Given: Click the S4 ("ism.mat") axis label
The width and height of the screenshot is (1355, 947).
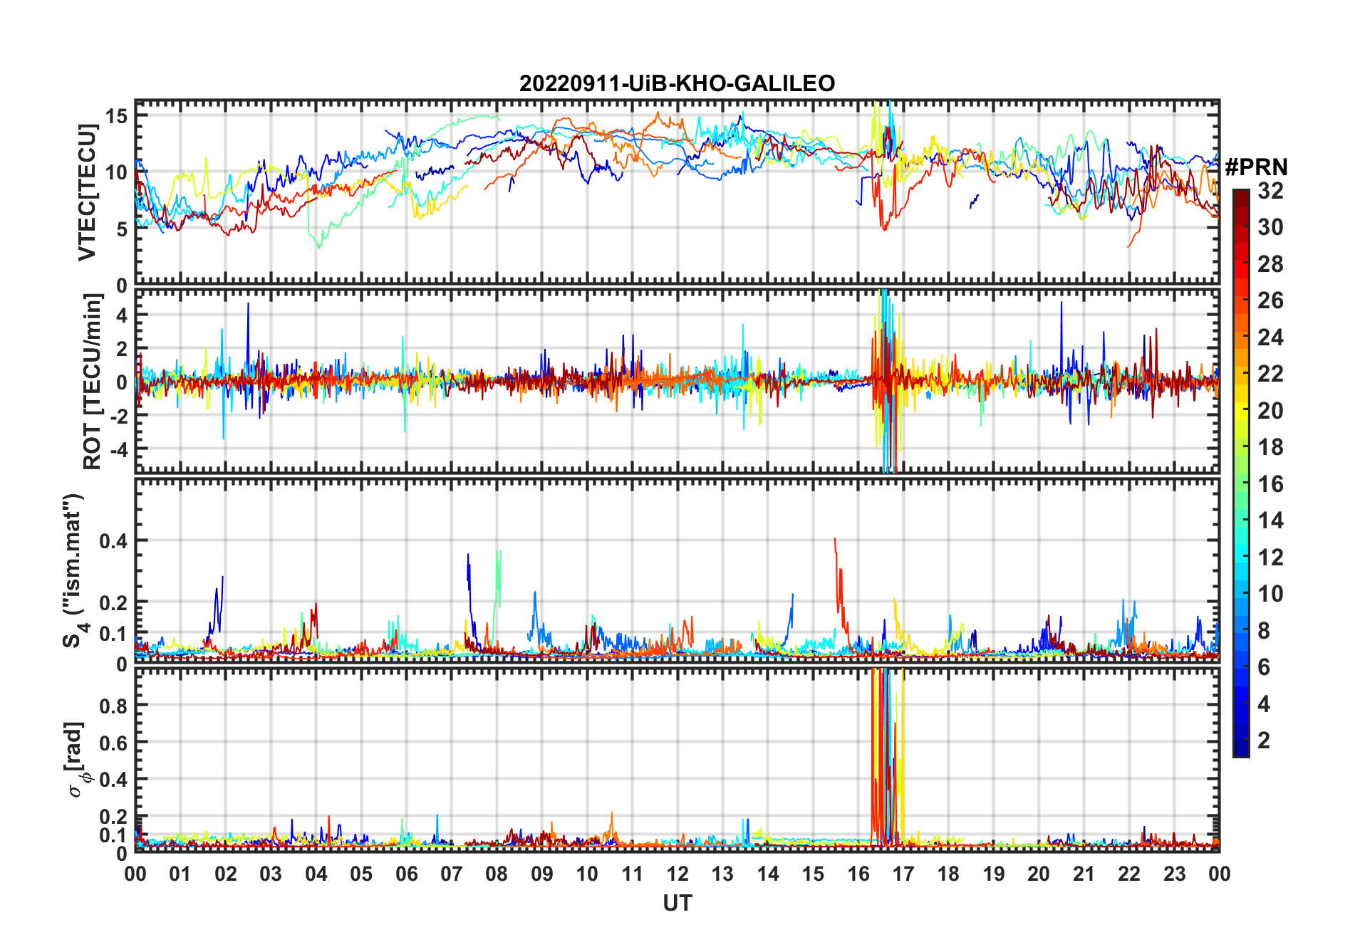Looking at the screenshot, I should (73, 570).
